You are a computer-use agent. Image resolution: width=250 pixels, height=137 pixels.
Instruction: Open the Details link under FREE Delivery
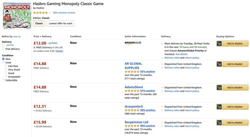(x=59, y=51)
